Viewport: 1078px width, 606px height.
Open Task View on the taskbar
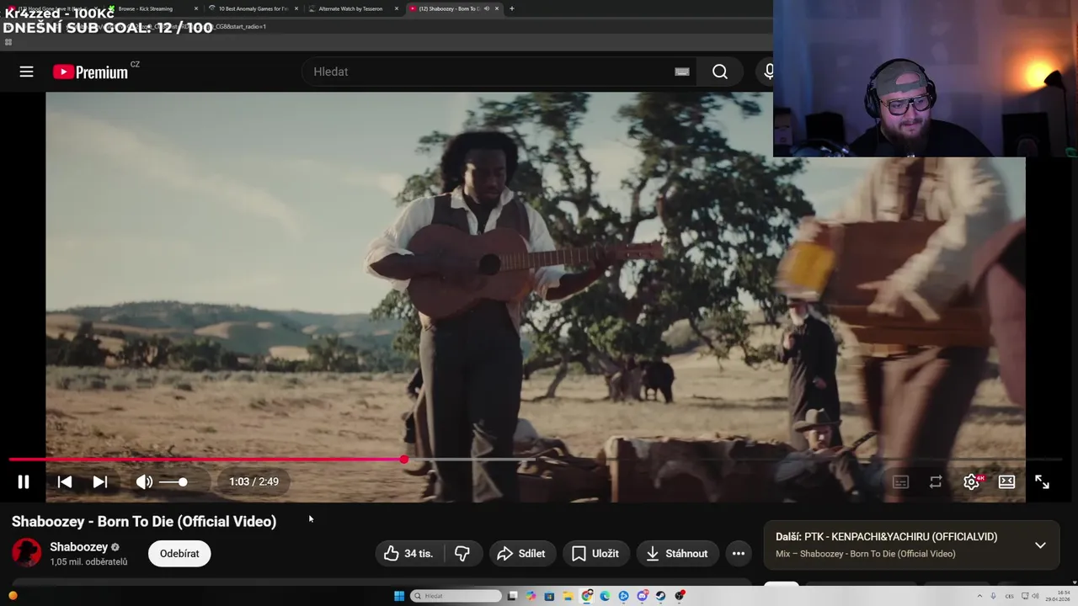[x=512, y=596]
